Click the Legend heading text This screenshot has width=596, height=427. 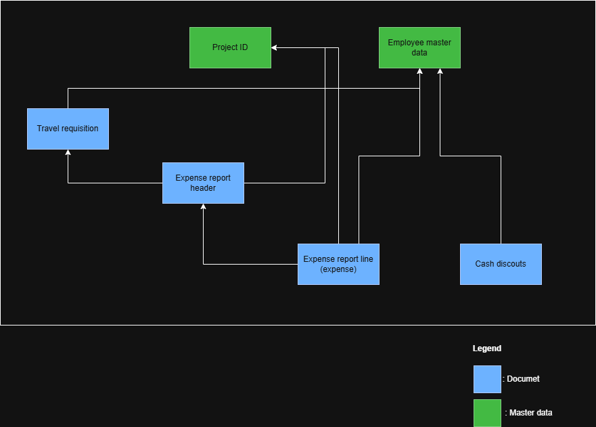pyautogui.click(x=486, y=349)
